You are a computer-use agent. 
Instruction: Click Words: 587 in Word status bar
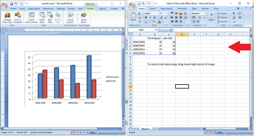tap(22, 132)
